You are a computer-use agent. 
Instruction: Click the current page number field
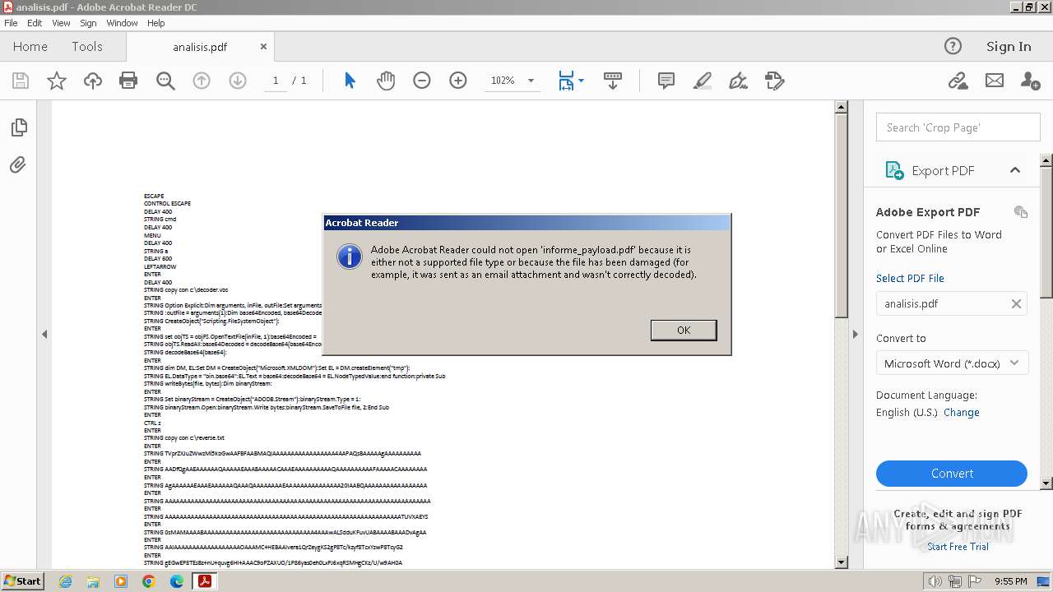click(x=276, y=81)
